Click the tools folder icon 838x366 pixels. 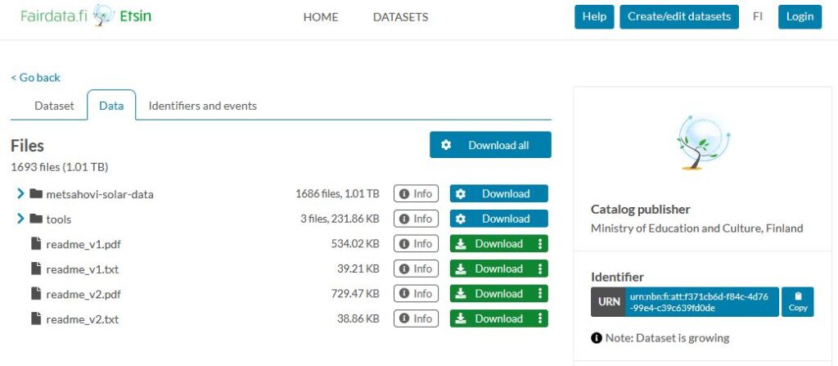coord(36,219)
